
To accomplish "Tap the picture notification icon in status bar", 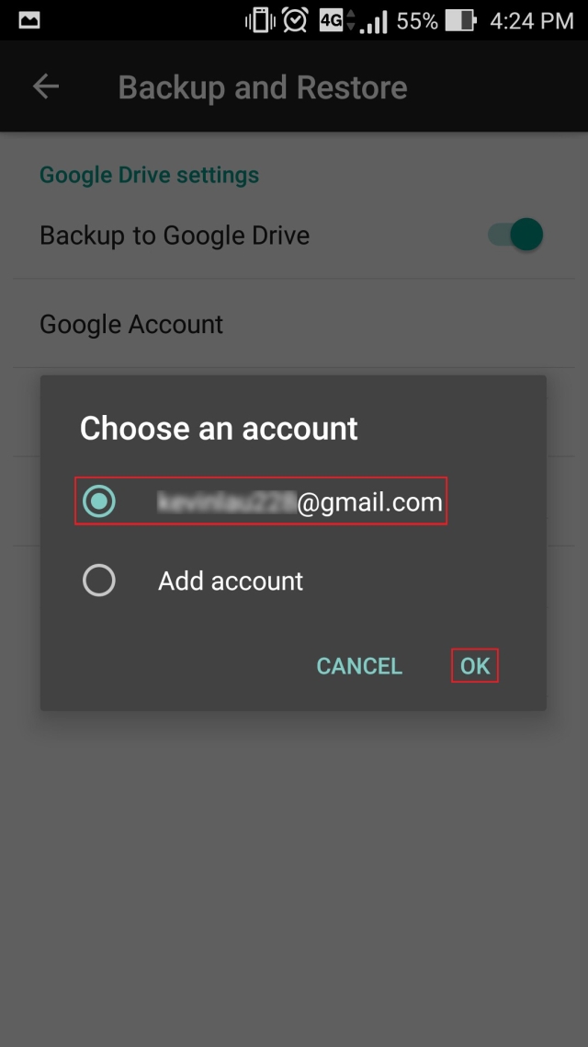I will [29, 20].
